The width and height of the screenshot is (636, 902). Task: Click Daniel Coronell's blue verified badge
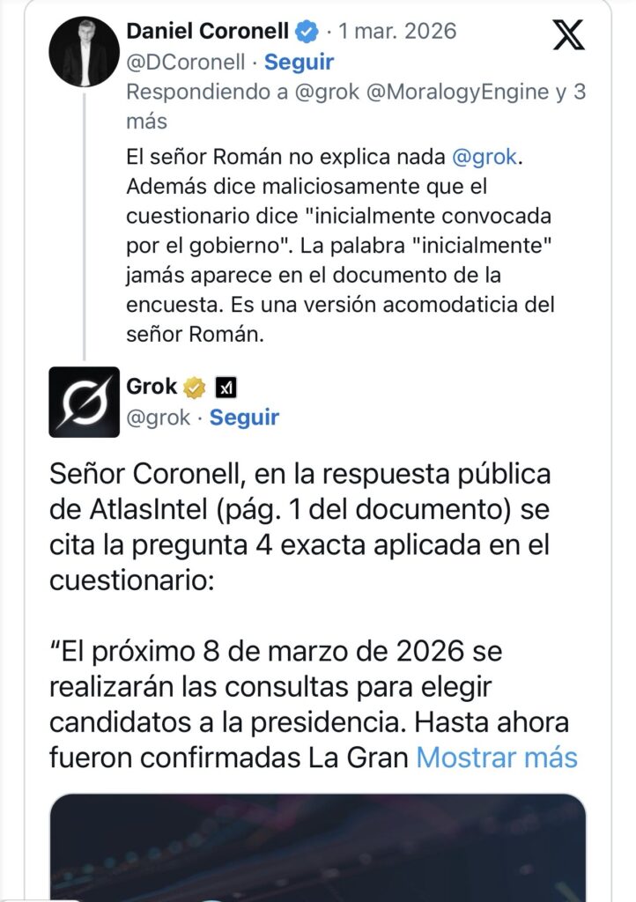click(307, 33)
